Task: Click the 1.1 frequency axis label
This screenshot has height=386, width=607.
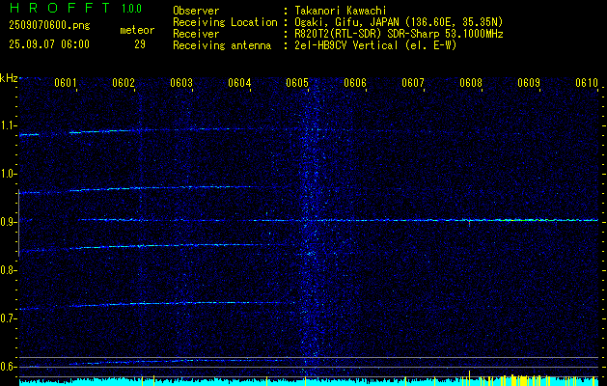Action: pyautogui.click(x=8, y=125)
